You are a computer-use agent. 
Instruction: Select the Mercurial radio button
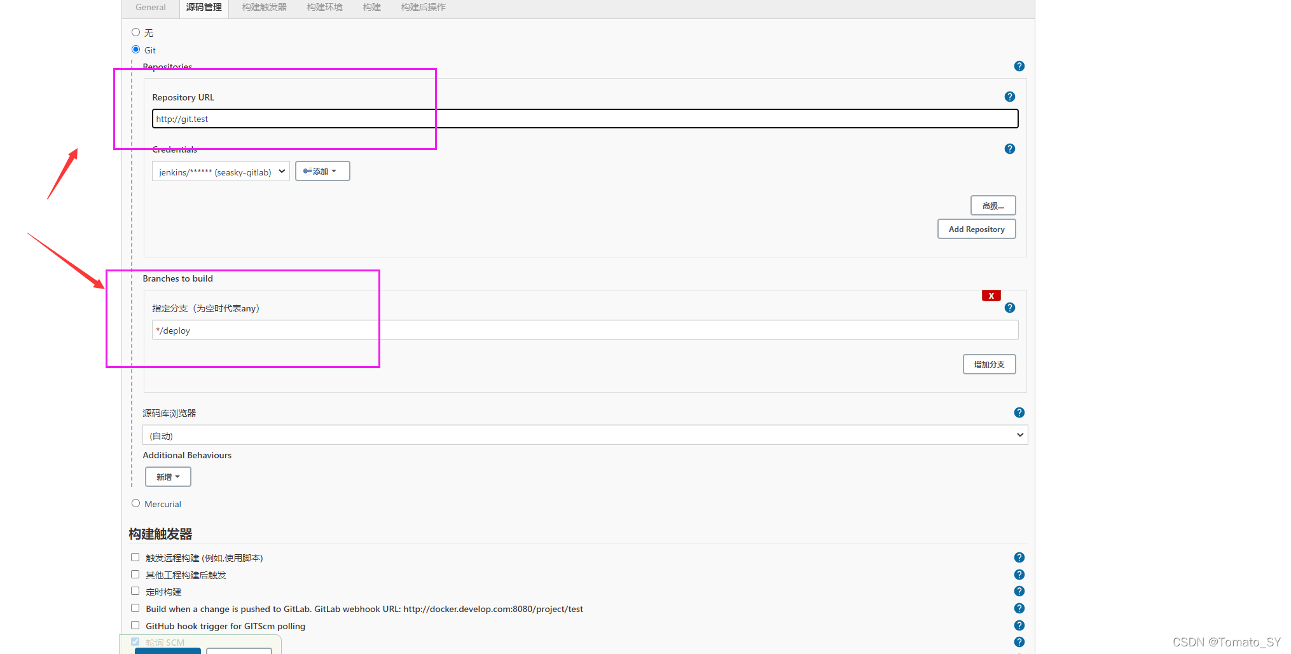(135, 503)
